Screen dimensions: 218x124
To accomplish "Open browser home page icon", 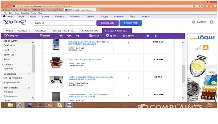I will coord(207,6).
